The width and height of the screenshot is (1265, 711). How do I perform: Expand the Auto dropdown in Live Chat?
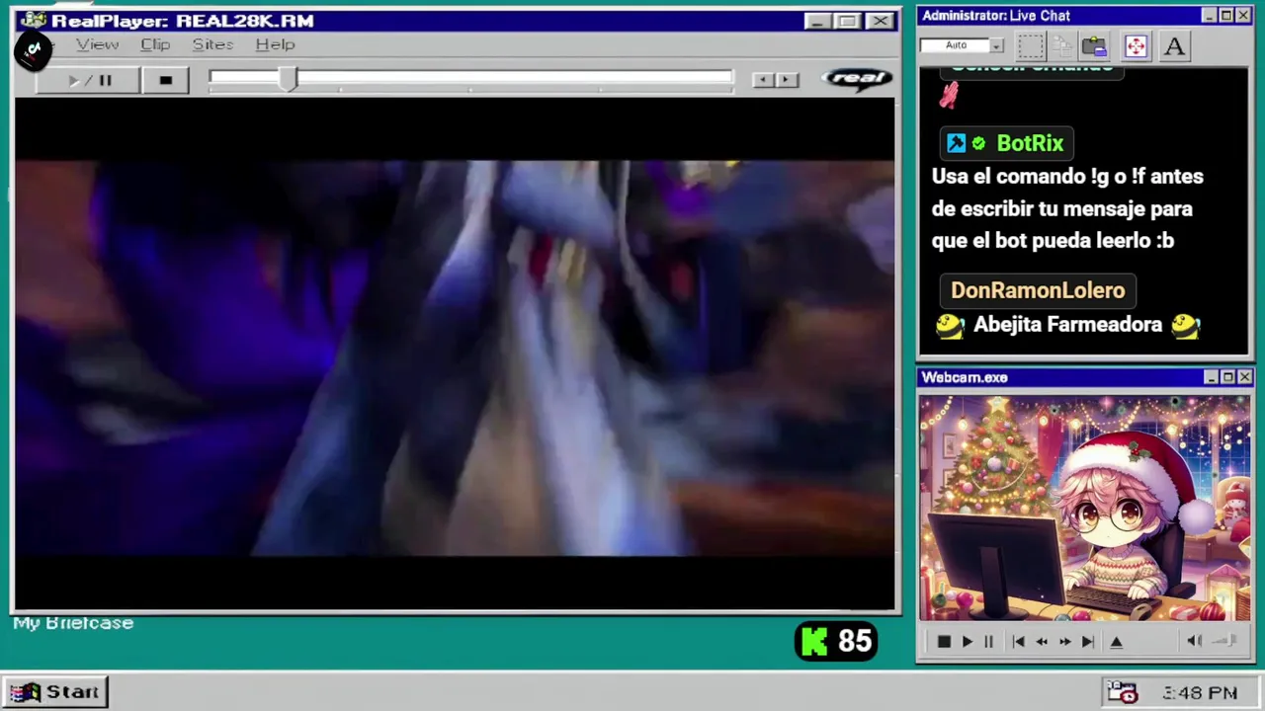click(996, 45)
